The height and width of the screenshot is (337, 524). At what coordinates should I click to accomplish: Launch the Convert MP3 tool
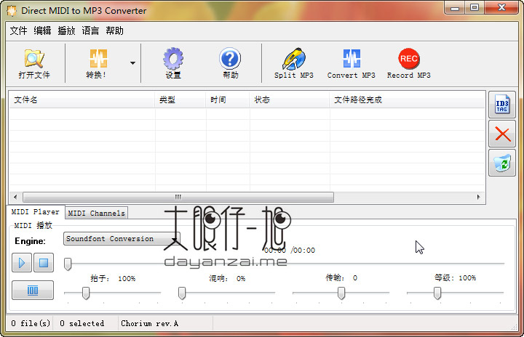(352, 63)
